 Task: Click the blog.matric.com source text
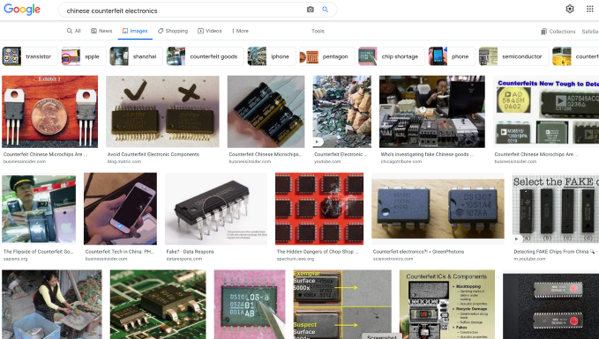124,162
